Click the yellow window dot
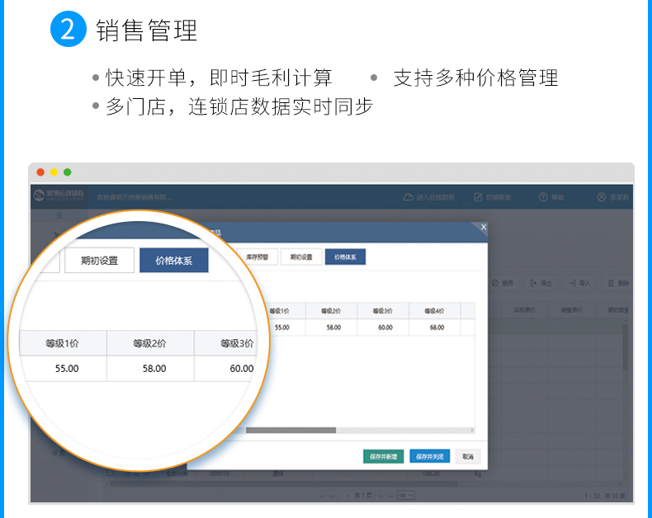The image size is (652, 518). coord(54,172)
